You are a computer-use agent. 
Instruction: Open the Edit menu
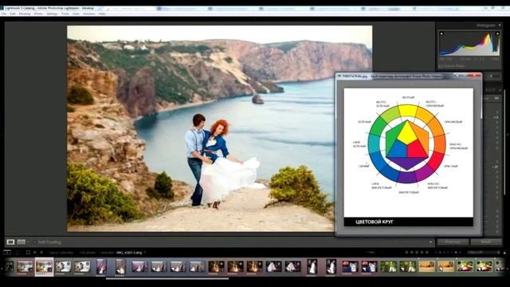click(13, 14)
